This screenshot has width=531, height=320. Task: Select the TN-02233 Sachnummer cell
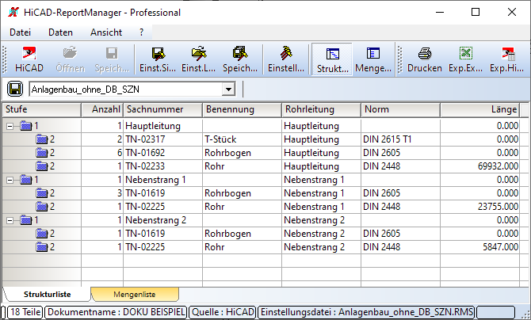tap(162, 166)
